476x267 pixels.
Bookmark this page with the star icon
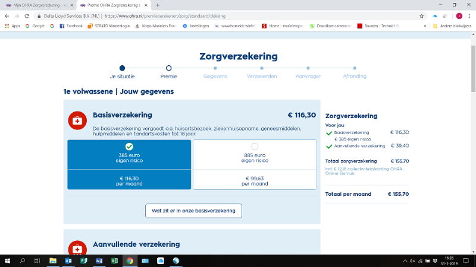tap(422, 16)
